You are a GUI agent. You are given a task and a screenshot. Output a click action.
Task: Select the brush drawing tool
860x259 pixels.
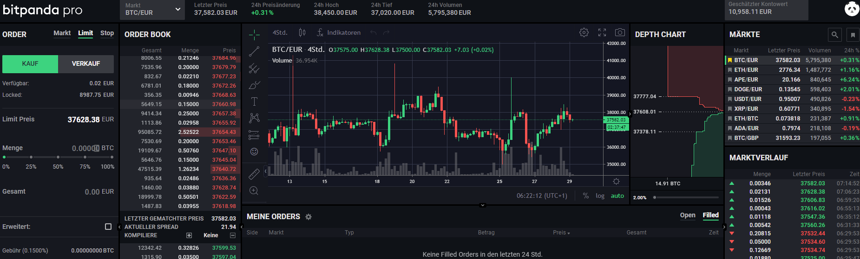(254, 85)
